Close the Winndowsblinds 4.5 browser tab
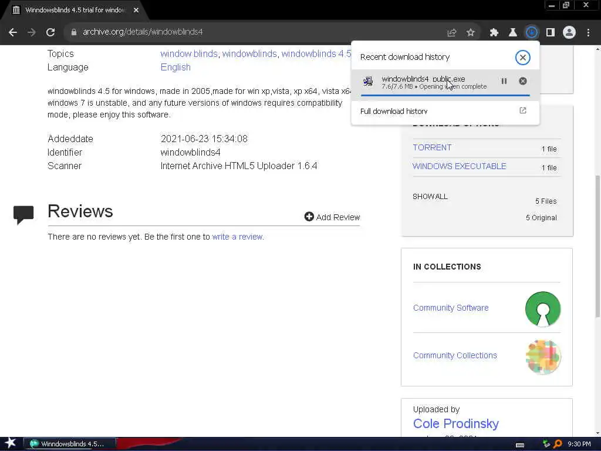 (136, 10)
